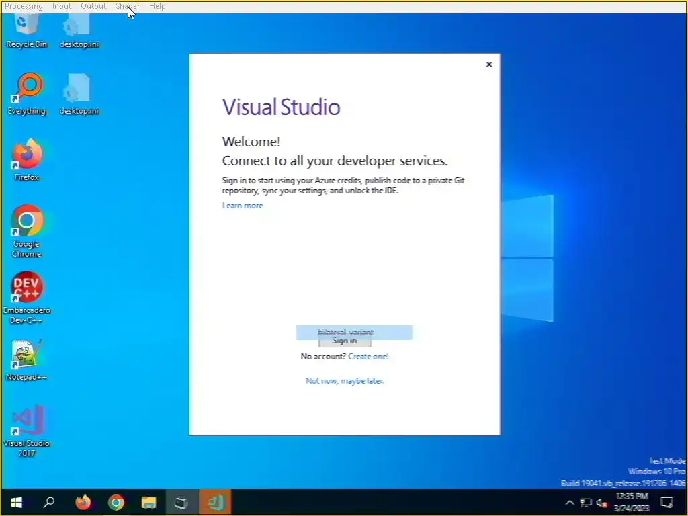Viewport: 688px width, 516px height.
Task: Select the desktop.ini file beside Everything
Action: 79,94
